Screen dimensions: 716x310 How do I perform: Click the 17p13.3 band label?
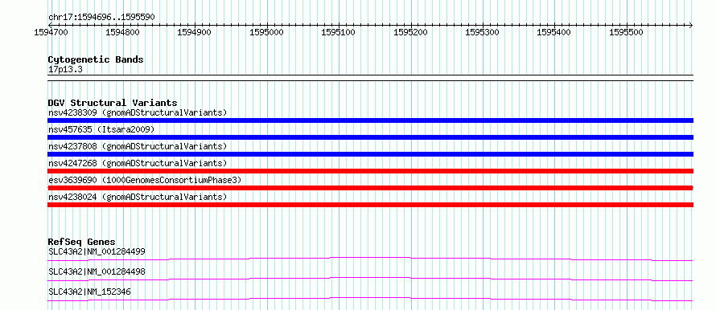coord(65,69)
